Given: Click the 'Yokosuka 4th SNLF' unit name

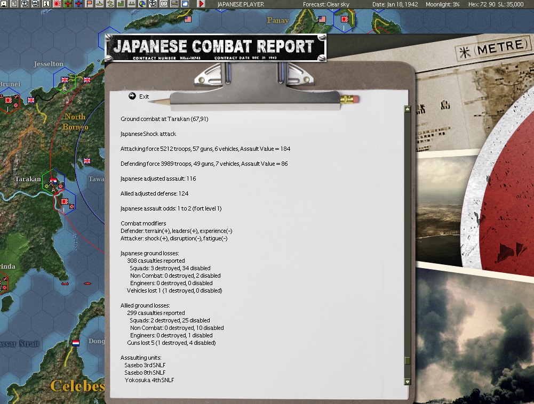Looking at the screenshot, I should [x=149, y=380].
